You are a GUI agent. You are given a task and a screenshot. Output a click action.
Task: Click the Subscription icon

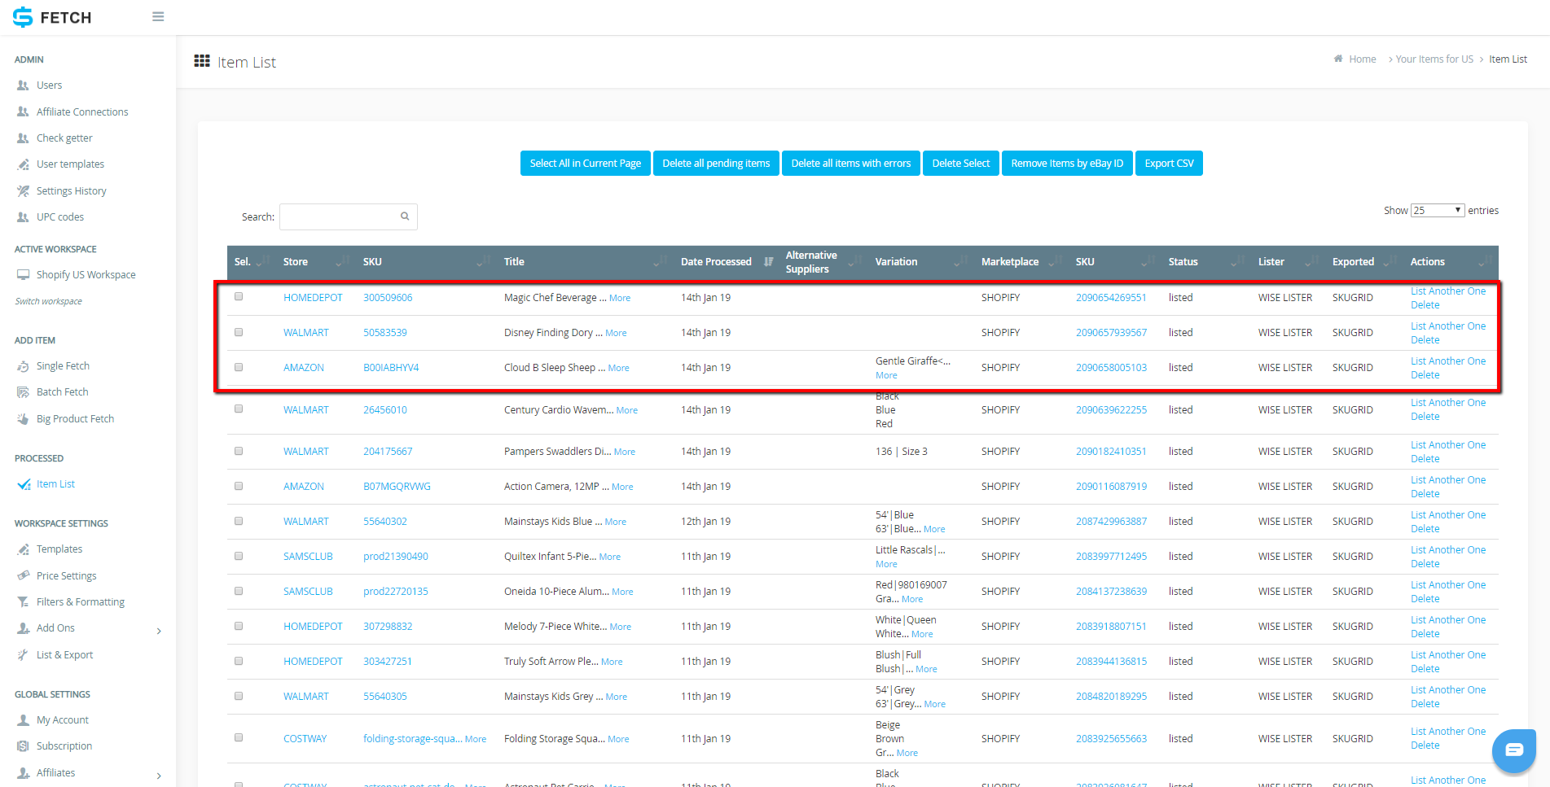tap(23, 746)
